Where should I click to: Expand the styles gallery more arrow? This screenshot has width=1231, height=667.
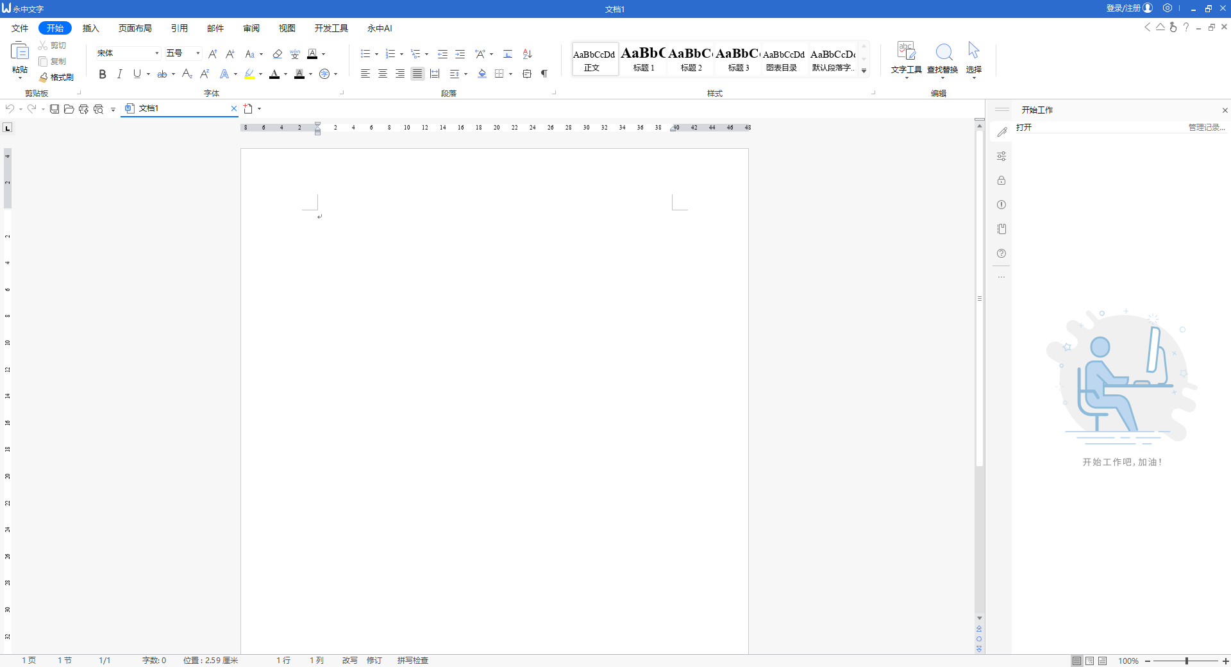coord(864,71)
